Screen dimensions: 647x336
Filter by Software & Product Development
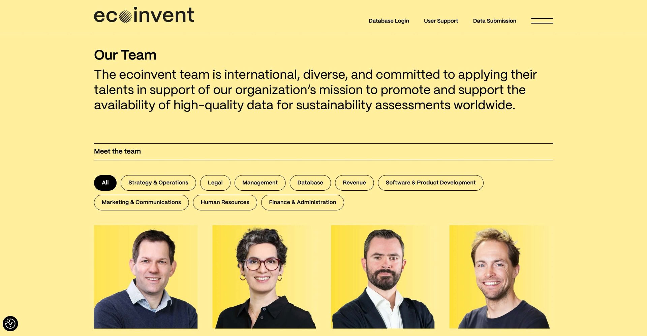(x=430, y=183)
